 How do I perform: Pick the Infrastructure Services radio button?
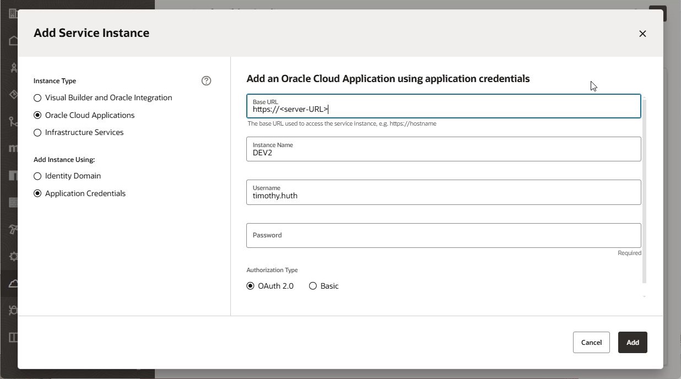(37, 132)
